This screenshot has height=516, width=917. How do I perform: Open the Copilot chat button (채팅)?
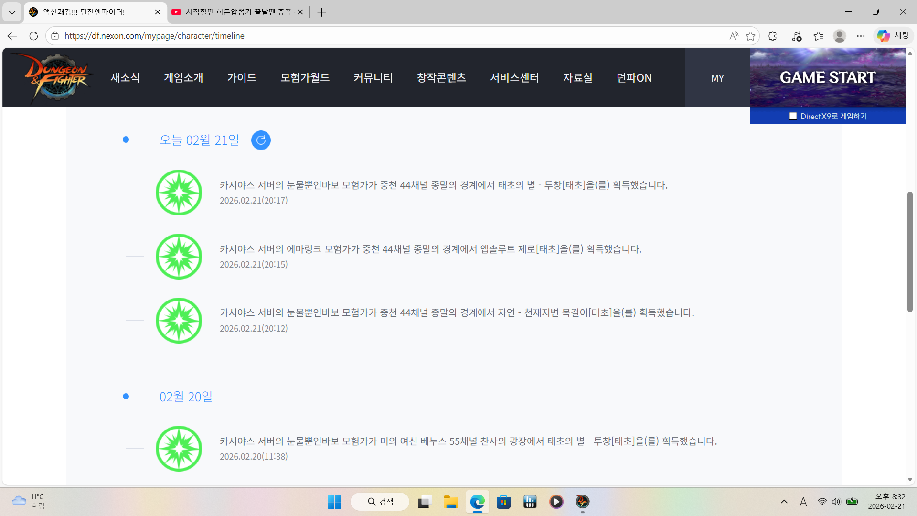pos(894,36)
